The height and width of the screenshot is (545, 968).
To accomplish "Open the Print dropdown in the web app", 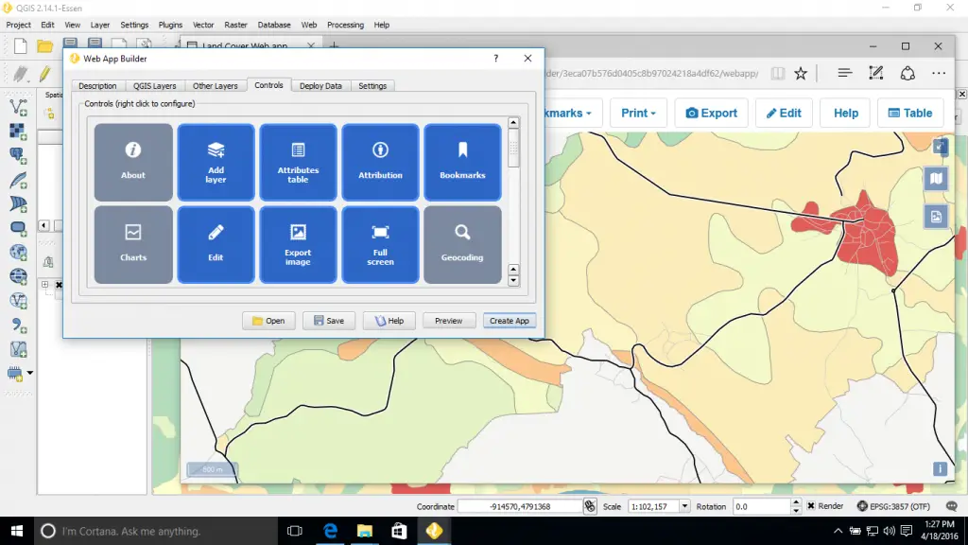I will [x=638, y=114].
